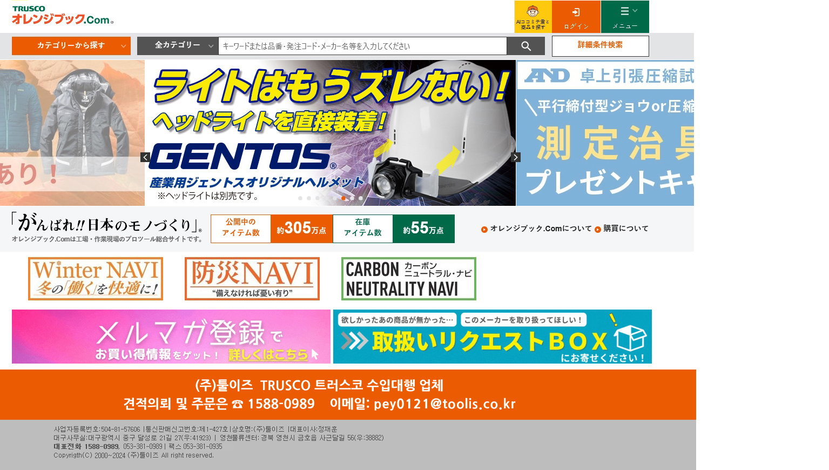
Task: Open the A&D 測定治具 campaign banner
Action: [x=605, y=133]
